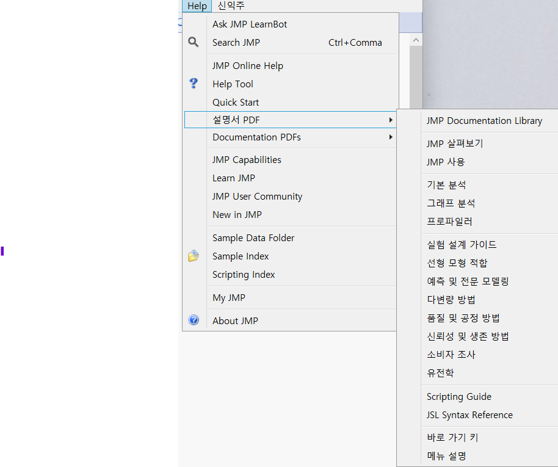This screenshot has height=467, width=558.
Task: Click the blue question mark Help Tool icon
Action: pyautogui.click(x=194, y=84)
